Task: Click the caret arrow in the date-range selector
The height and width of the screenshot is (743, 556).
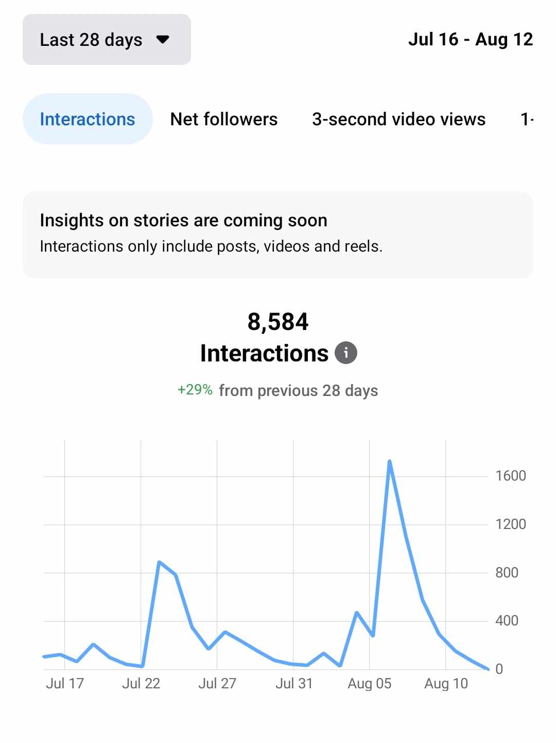Action: 163,40
